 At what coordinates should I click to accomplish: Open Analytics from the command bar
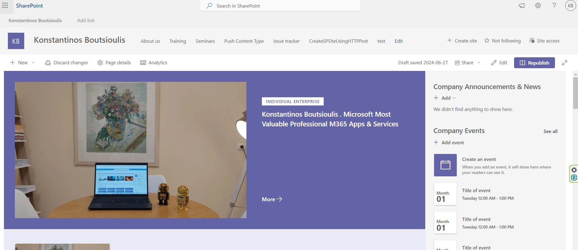pyautogui.click(x=154, y=63)
